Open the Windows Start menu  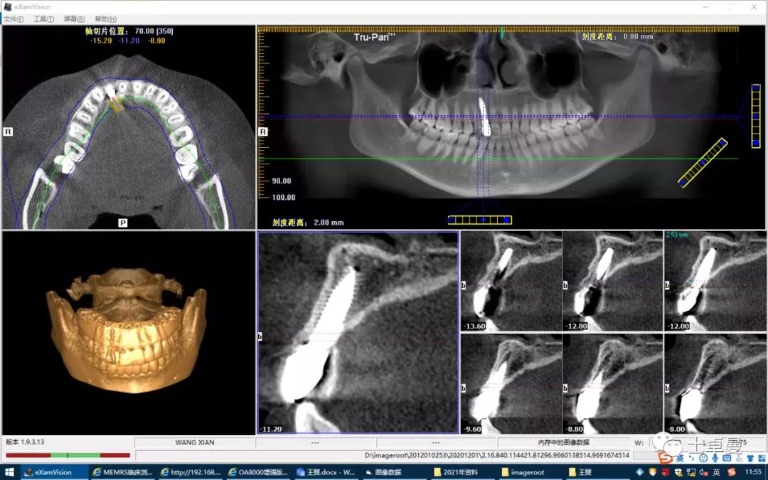(x=10, y=472)
